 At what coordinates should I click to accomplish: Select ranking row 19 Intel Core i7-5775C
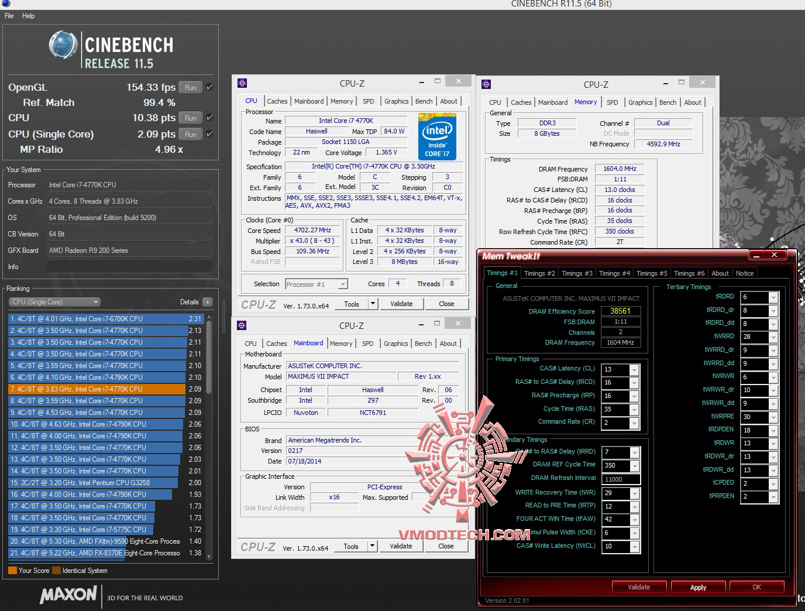point(105,530)
